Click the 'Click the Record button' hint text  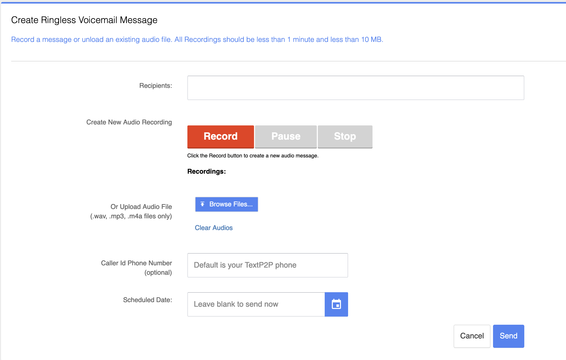click(253, 156)
